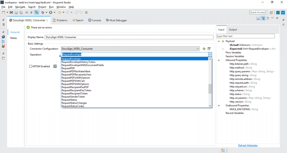Open the Project menu
The height and width of the screenshot is (153, 287).
pos(42,7)
